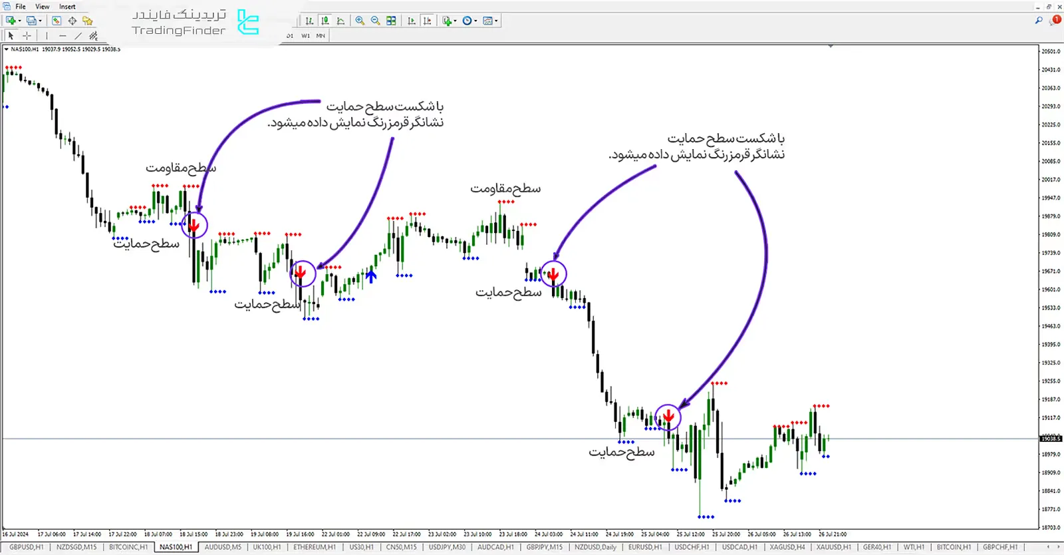1064x555 pixels.
Task: Click the Zoom Out magnifier icon
Action: coord(375,21)
